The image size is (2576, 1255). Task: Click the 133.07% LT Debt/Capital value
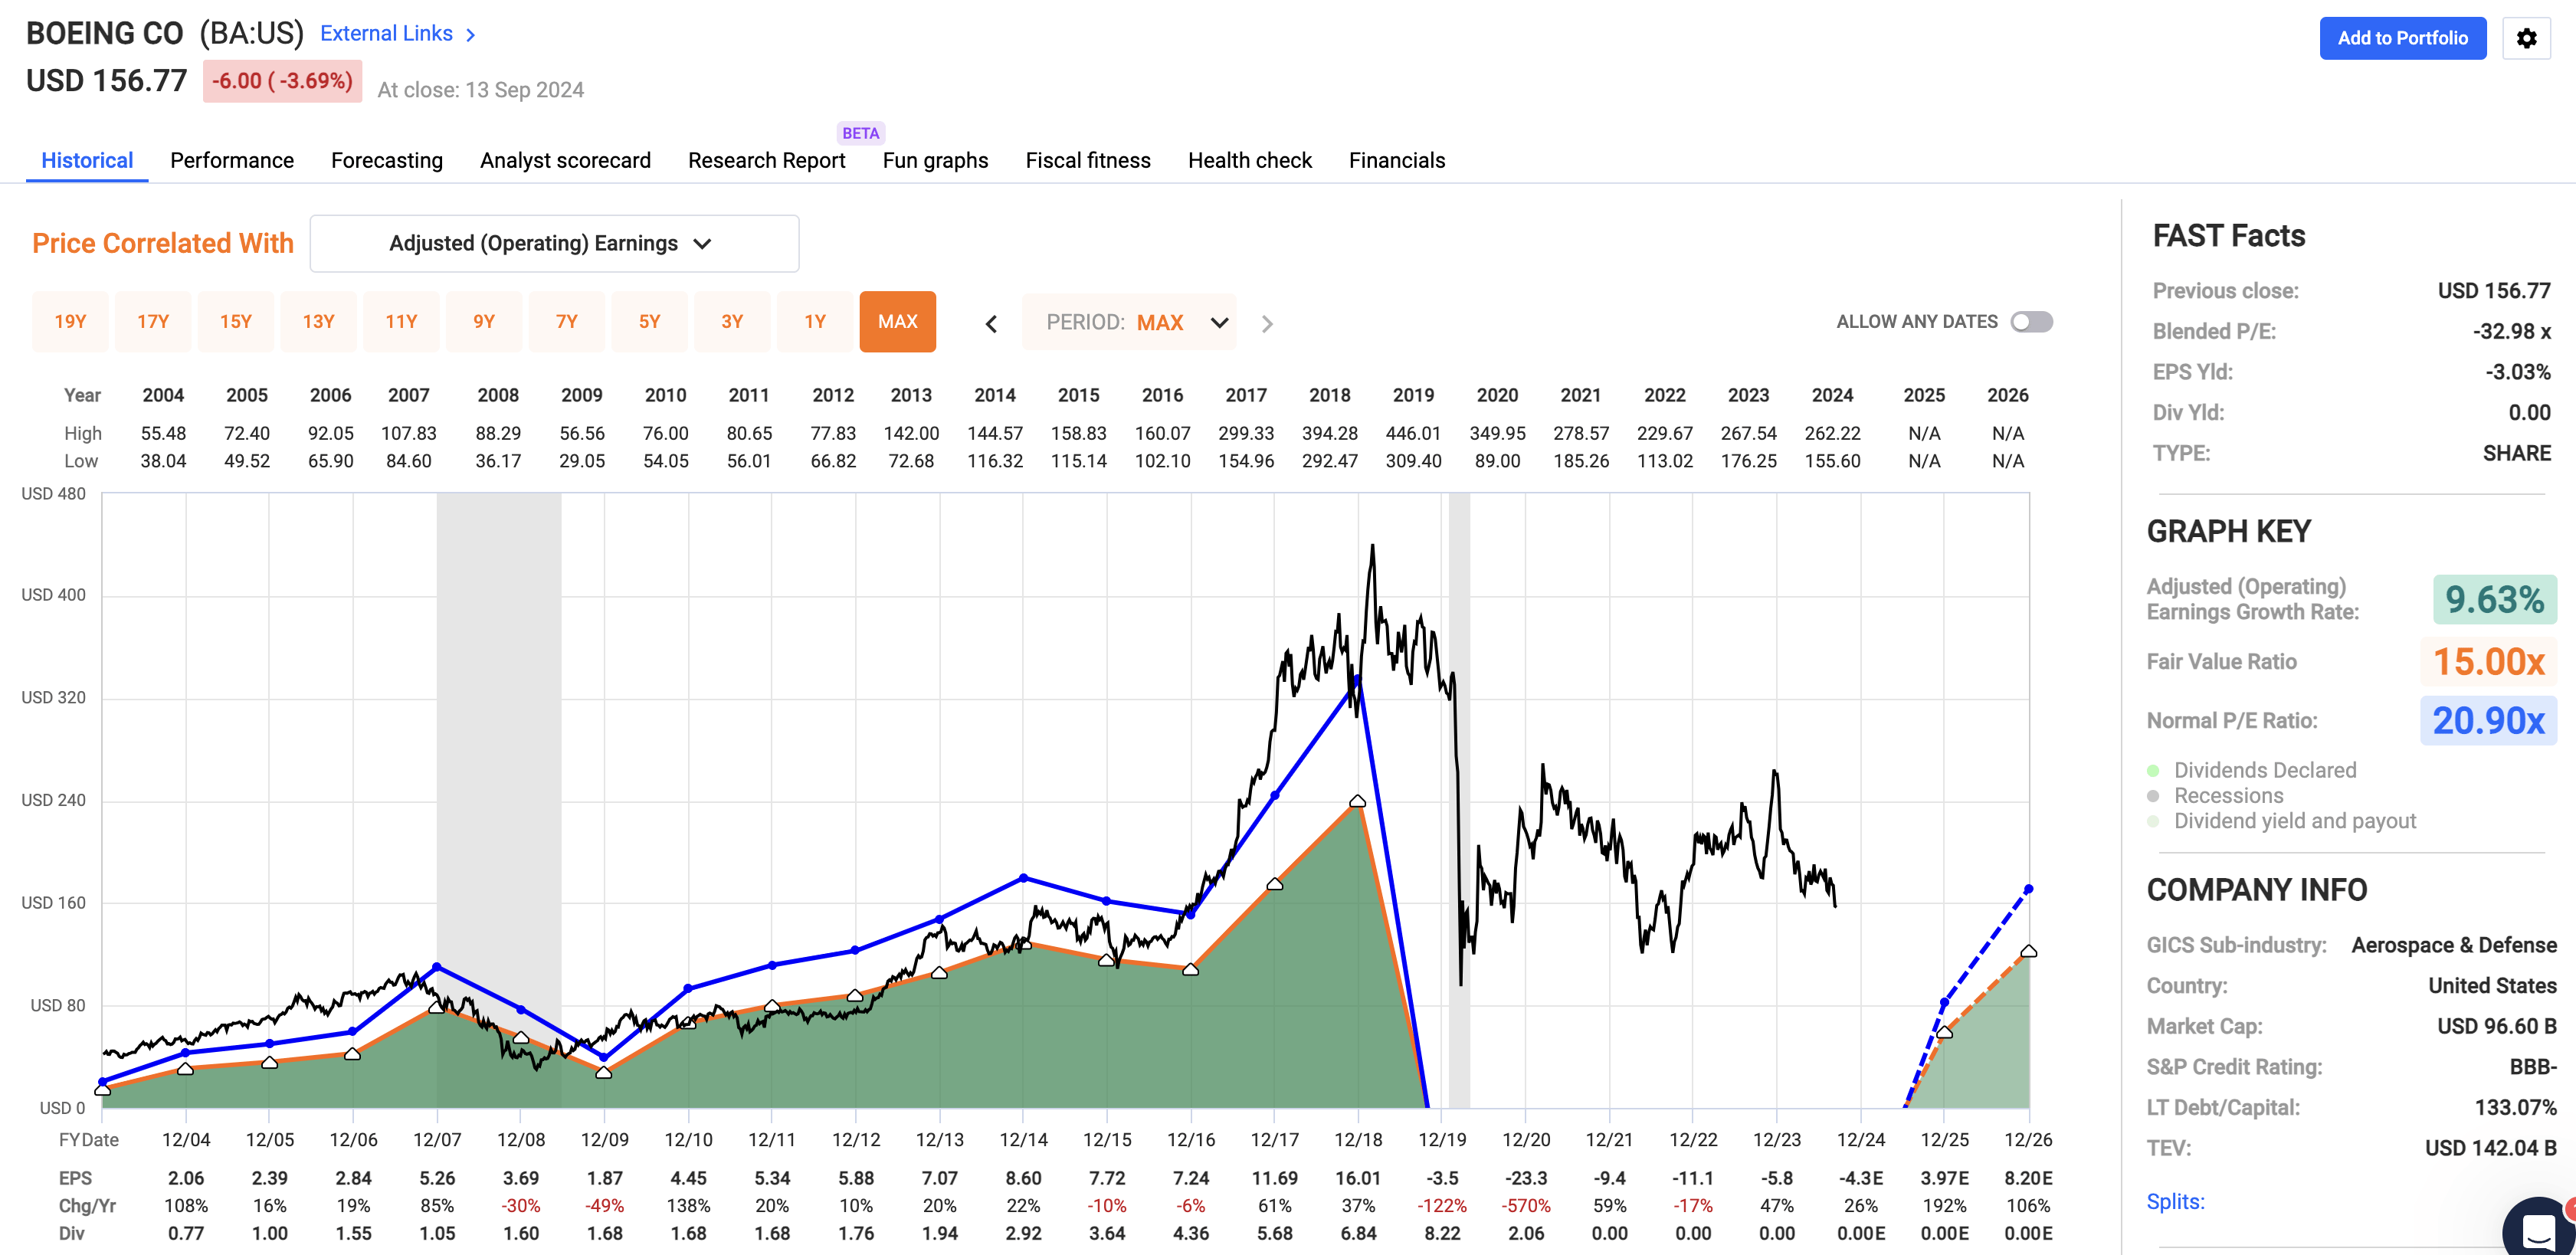(2515, 1107)
